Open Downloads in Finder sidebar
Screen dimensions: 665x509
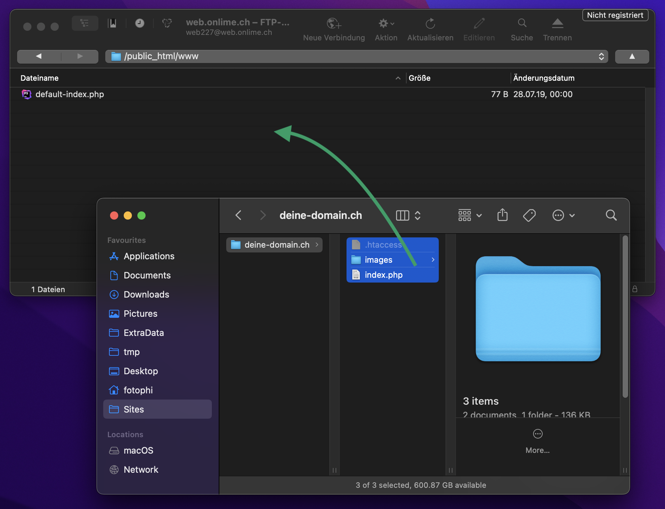[x=158, y=295]
